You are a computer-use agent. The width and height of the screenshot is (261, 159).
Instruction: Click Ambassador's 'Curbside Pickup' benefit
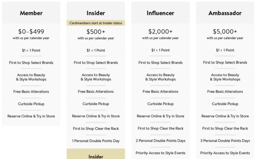[225, 104]
